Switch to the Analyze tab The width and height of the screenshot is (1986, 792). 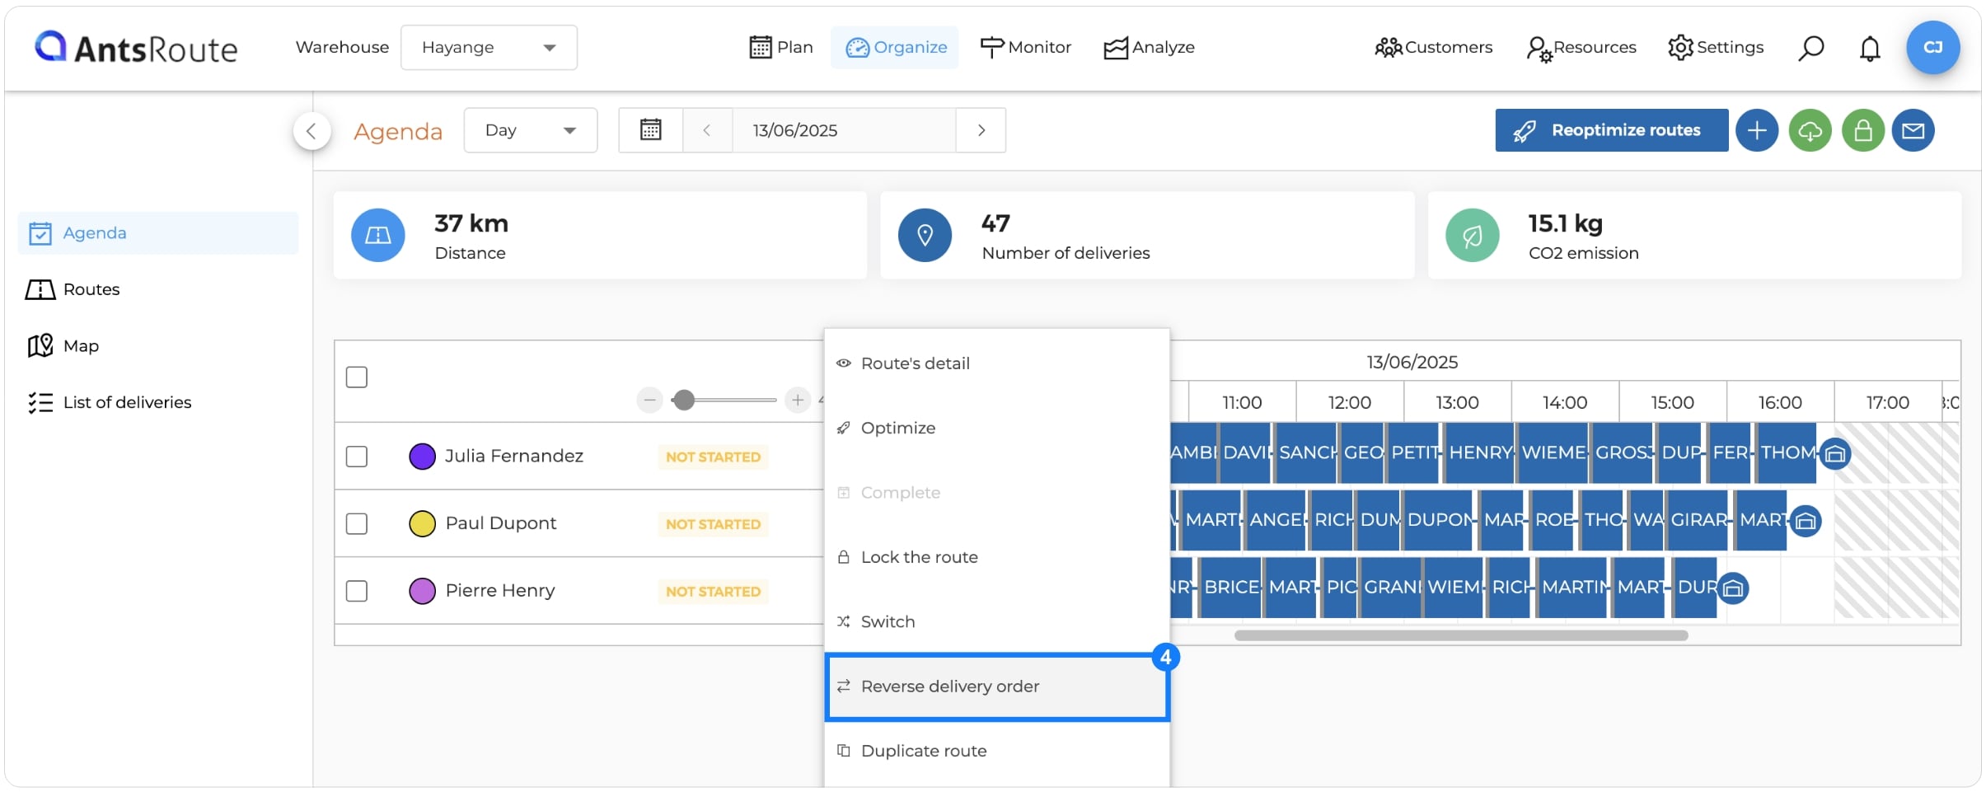1149,48
